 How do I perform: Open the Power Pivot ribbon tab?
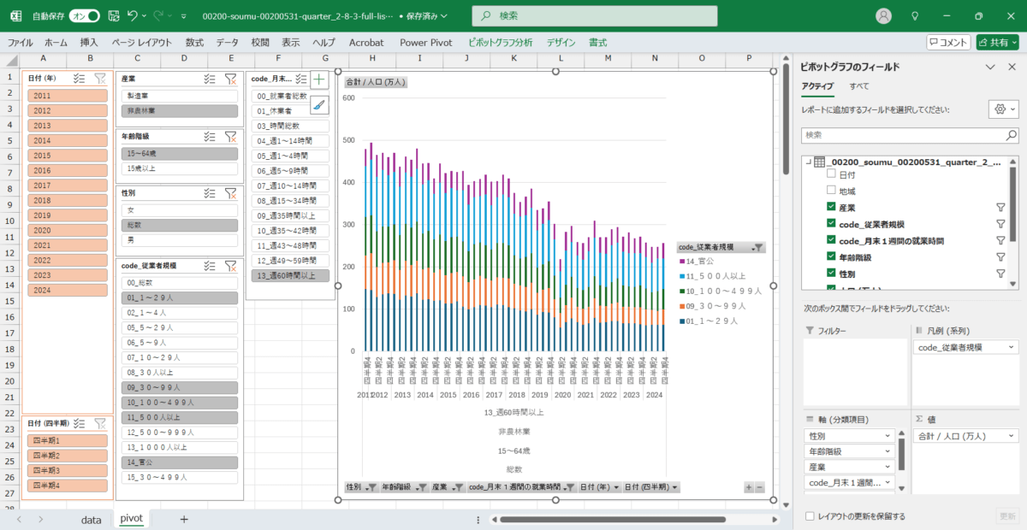click(x=425, y=42)
